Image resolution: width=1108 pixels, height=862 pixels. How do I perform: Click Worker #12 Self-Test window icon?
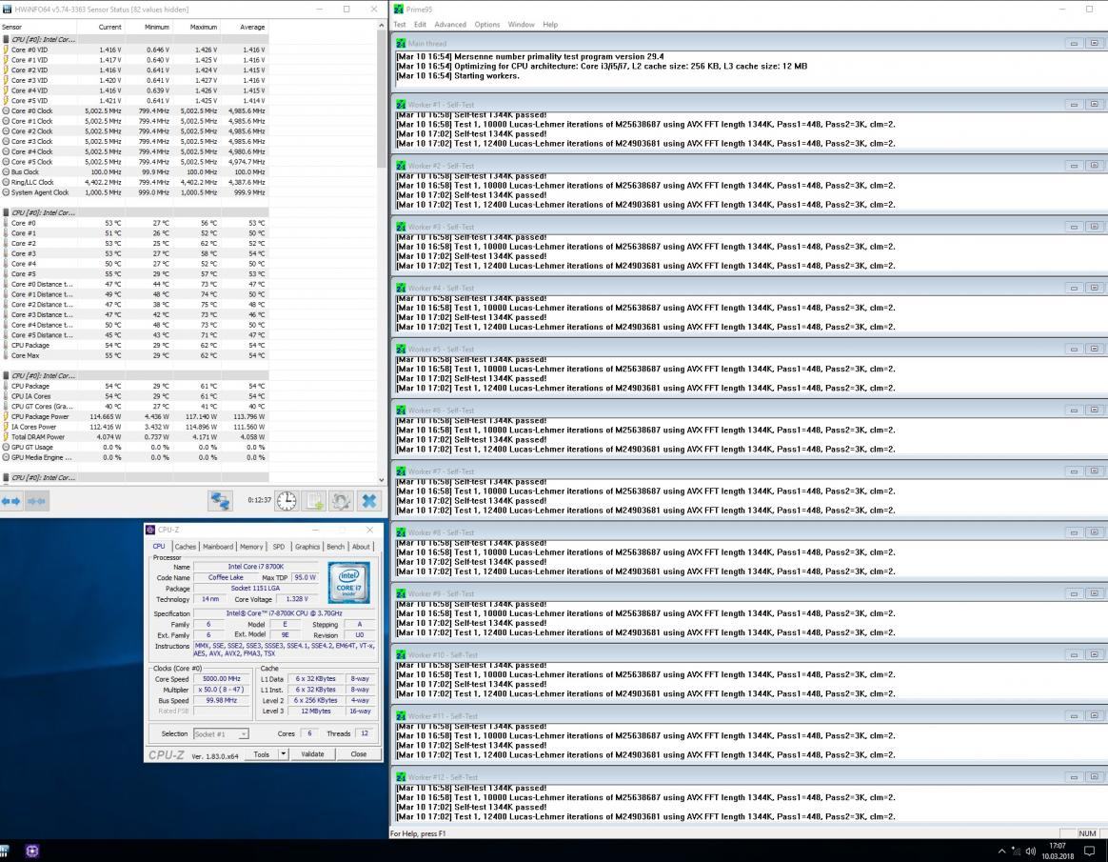(x=401, y=778)
